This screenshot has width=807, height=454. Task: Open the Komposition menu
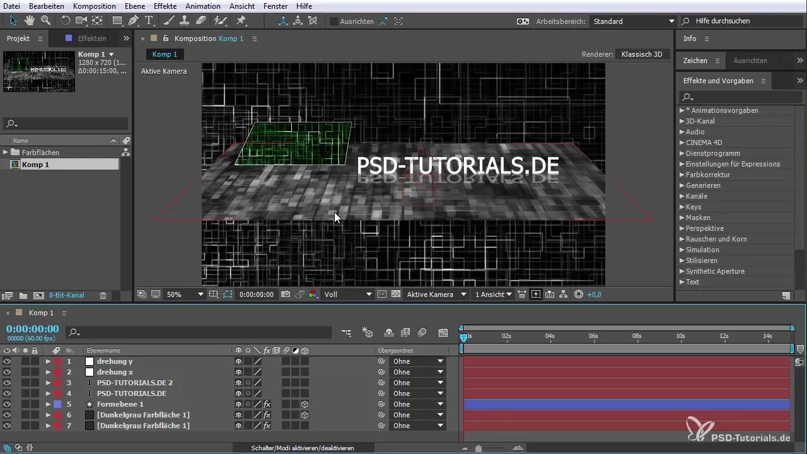94,6
